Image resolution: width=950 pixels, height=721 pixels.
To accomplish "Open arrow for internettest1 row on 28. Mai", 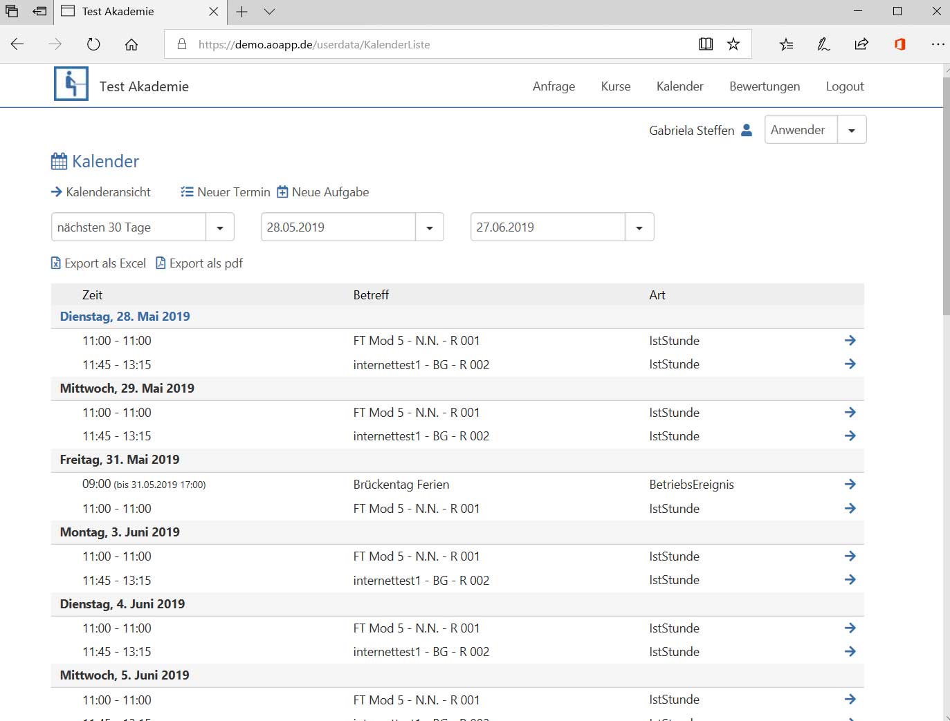I will pyautogui.click(x=850, y=364).
